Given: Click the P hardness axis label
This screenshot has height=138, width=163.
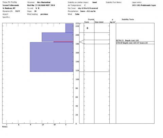Looking at the screenshot, I should point(31,125).
